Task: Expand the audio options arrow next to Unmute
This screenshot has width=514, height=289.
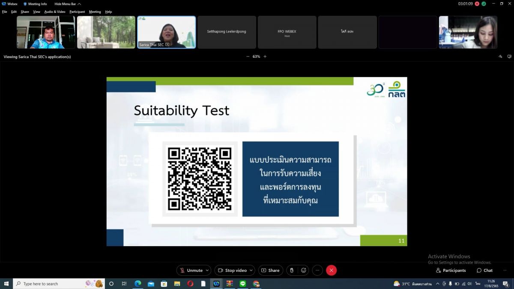Action: pyautogui.click(x=207, y=270)
